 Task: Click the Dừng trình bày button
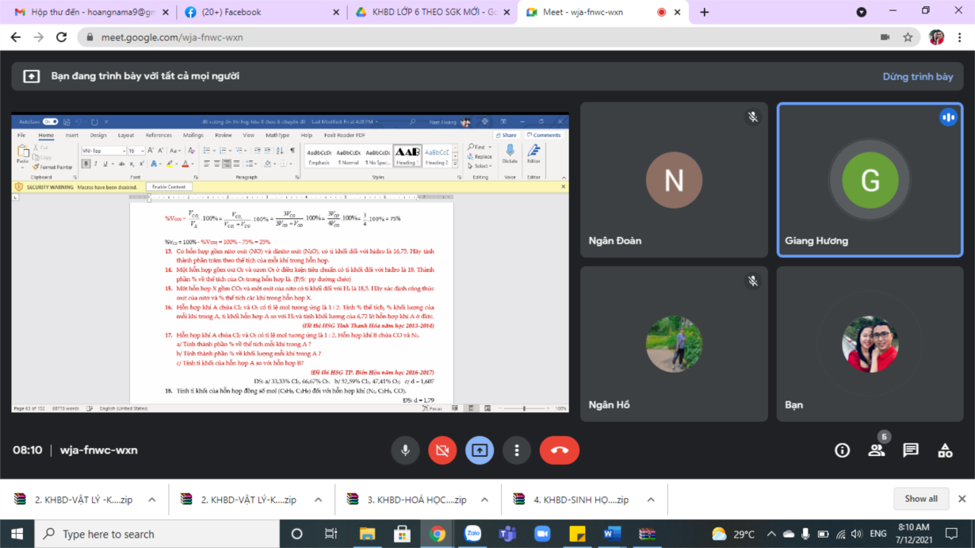917,77
